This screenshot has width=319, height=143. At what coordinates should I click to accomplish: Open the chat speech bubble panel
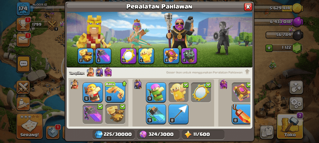(x=23, y=64)
